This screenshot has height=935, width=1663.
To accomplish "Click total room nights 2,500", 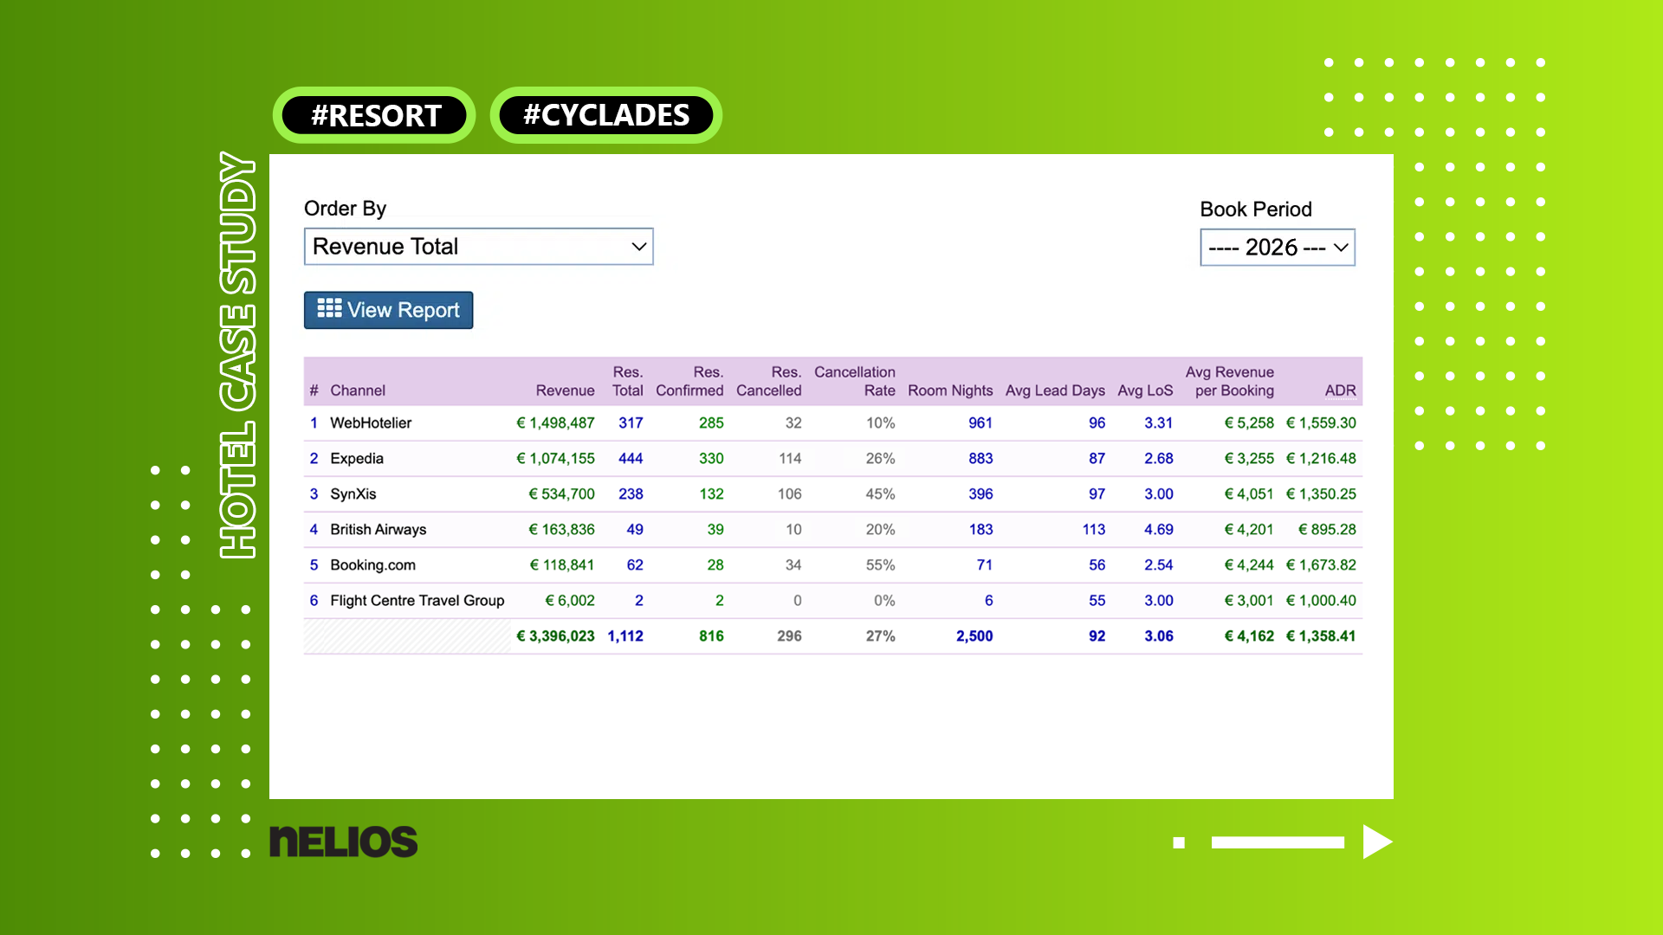I will pos(974,636).
